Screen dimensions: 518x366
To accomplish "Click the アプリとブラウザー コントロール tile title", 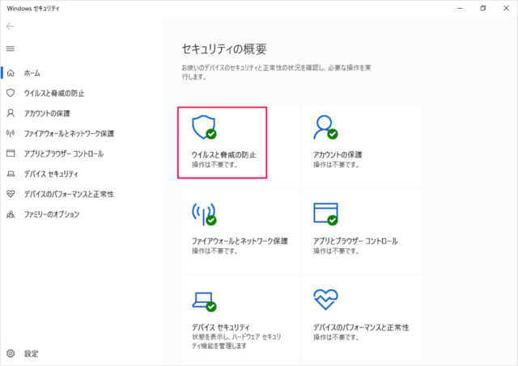I will pos(355,241).
